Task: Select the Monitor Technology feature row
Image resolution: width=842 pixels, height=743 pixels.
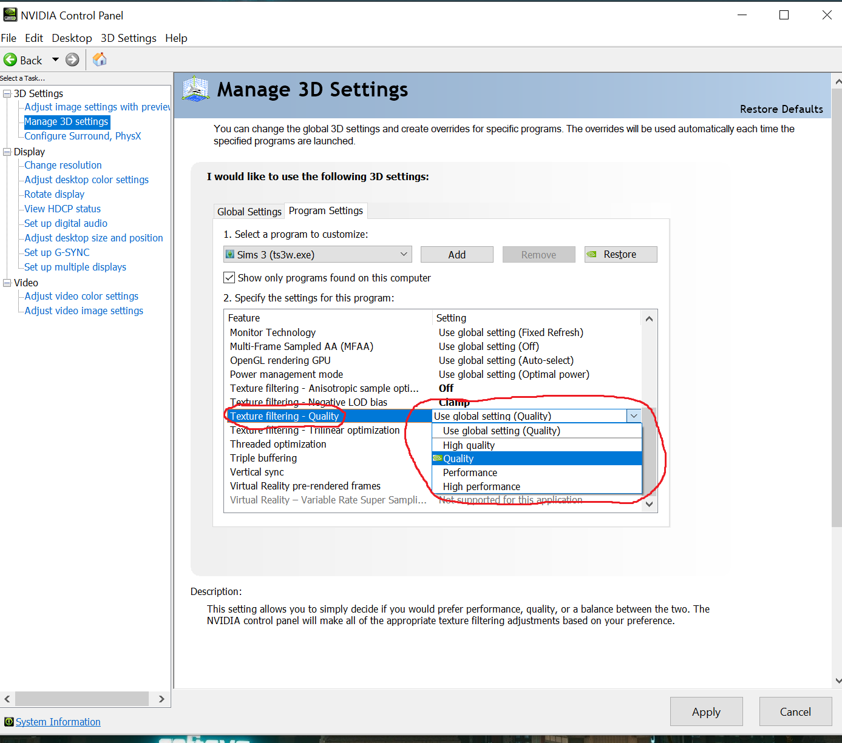Action: click(x=433, y=332)
